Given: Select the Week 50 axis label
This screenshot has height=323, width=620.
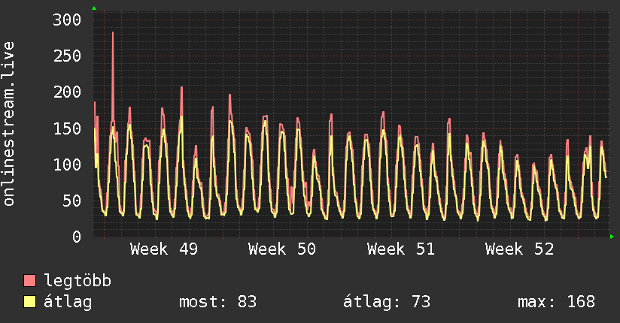Looking at the screenshot, I should tap(282, 249).
